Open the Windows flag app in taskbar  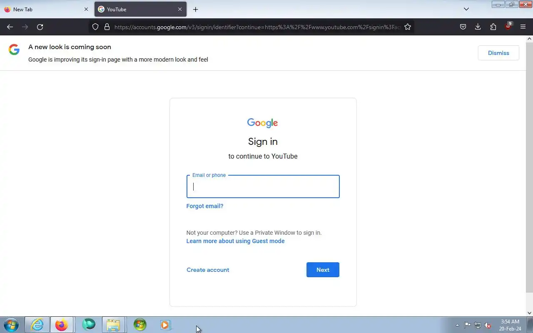pos(140,325)
